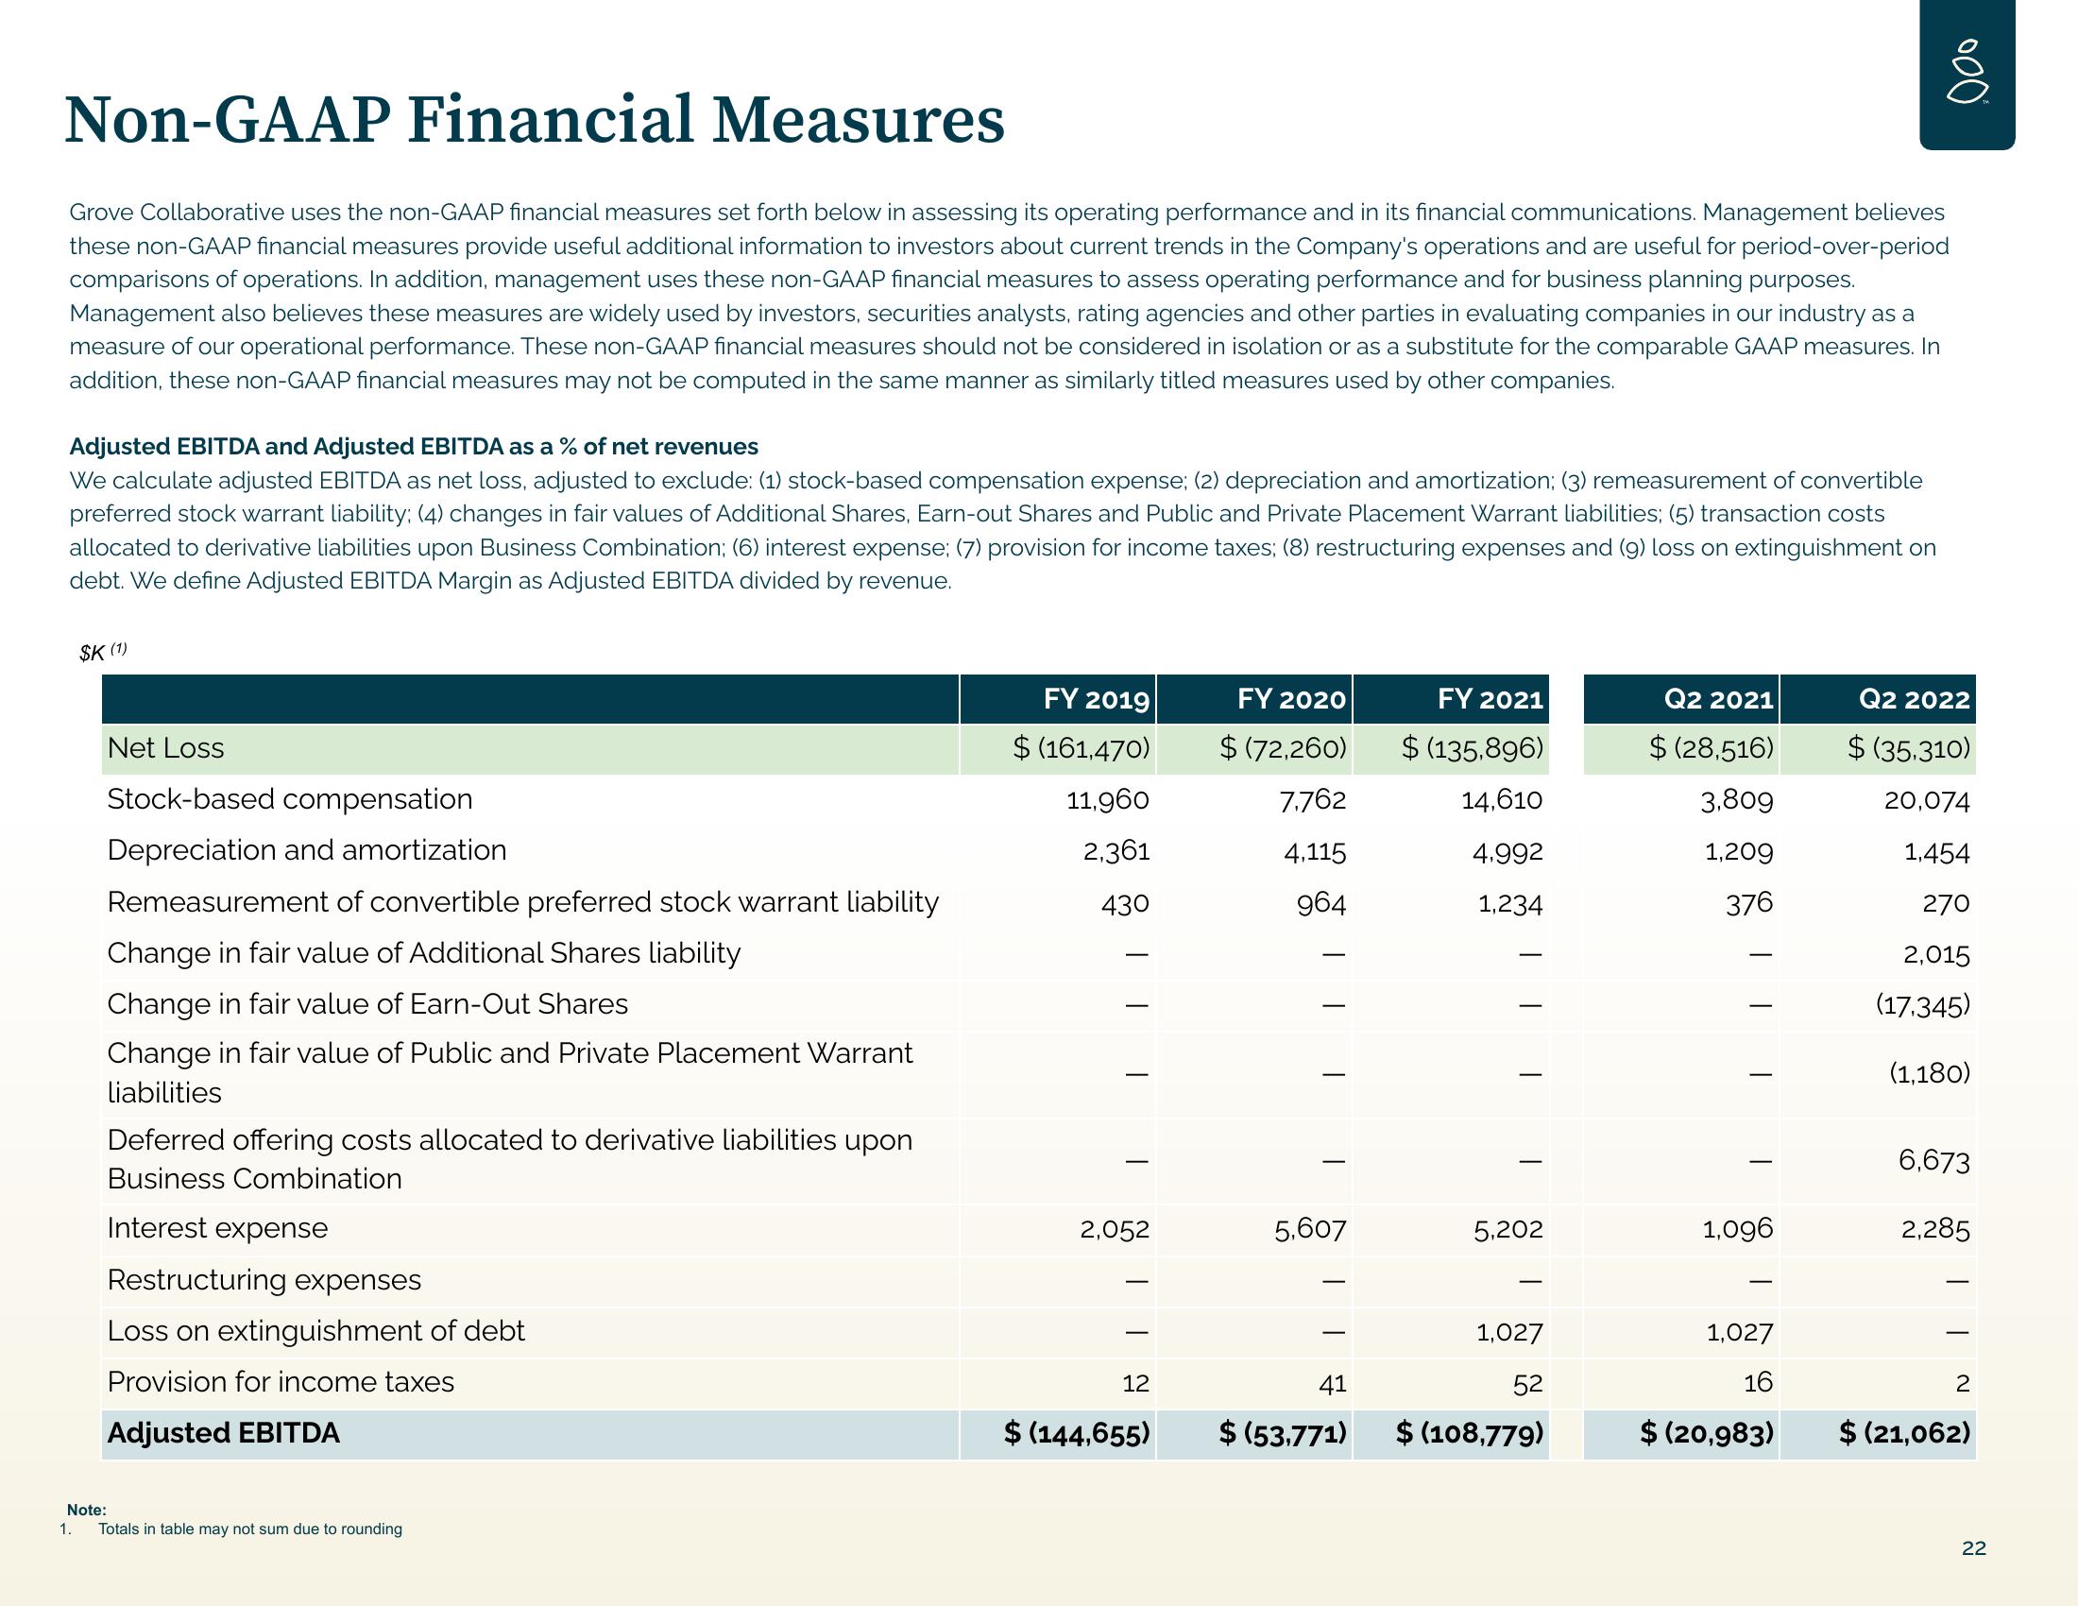Click Additional Shares value 2,015
The width and height of the screenshot is (2078, 1606).
(1936, 954)
